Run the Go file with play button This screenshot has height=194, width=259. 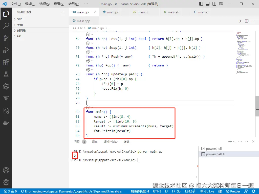pos(240,21)
